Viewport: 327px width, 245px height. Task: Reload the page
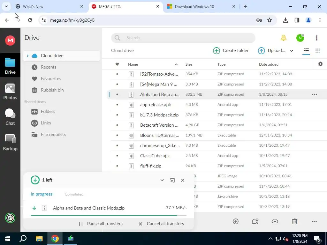click(30, 20)
